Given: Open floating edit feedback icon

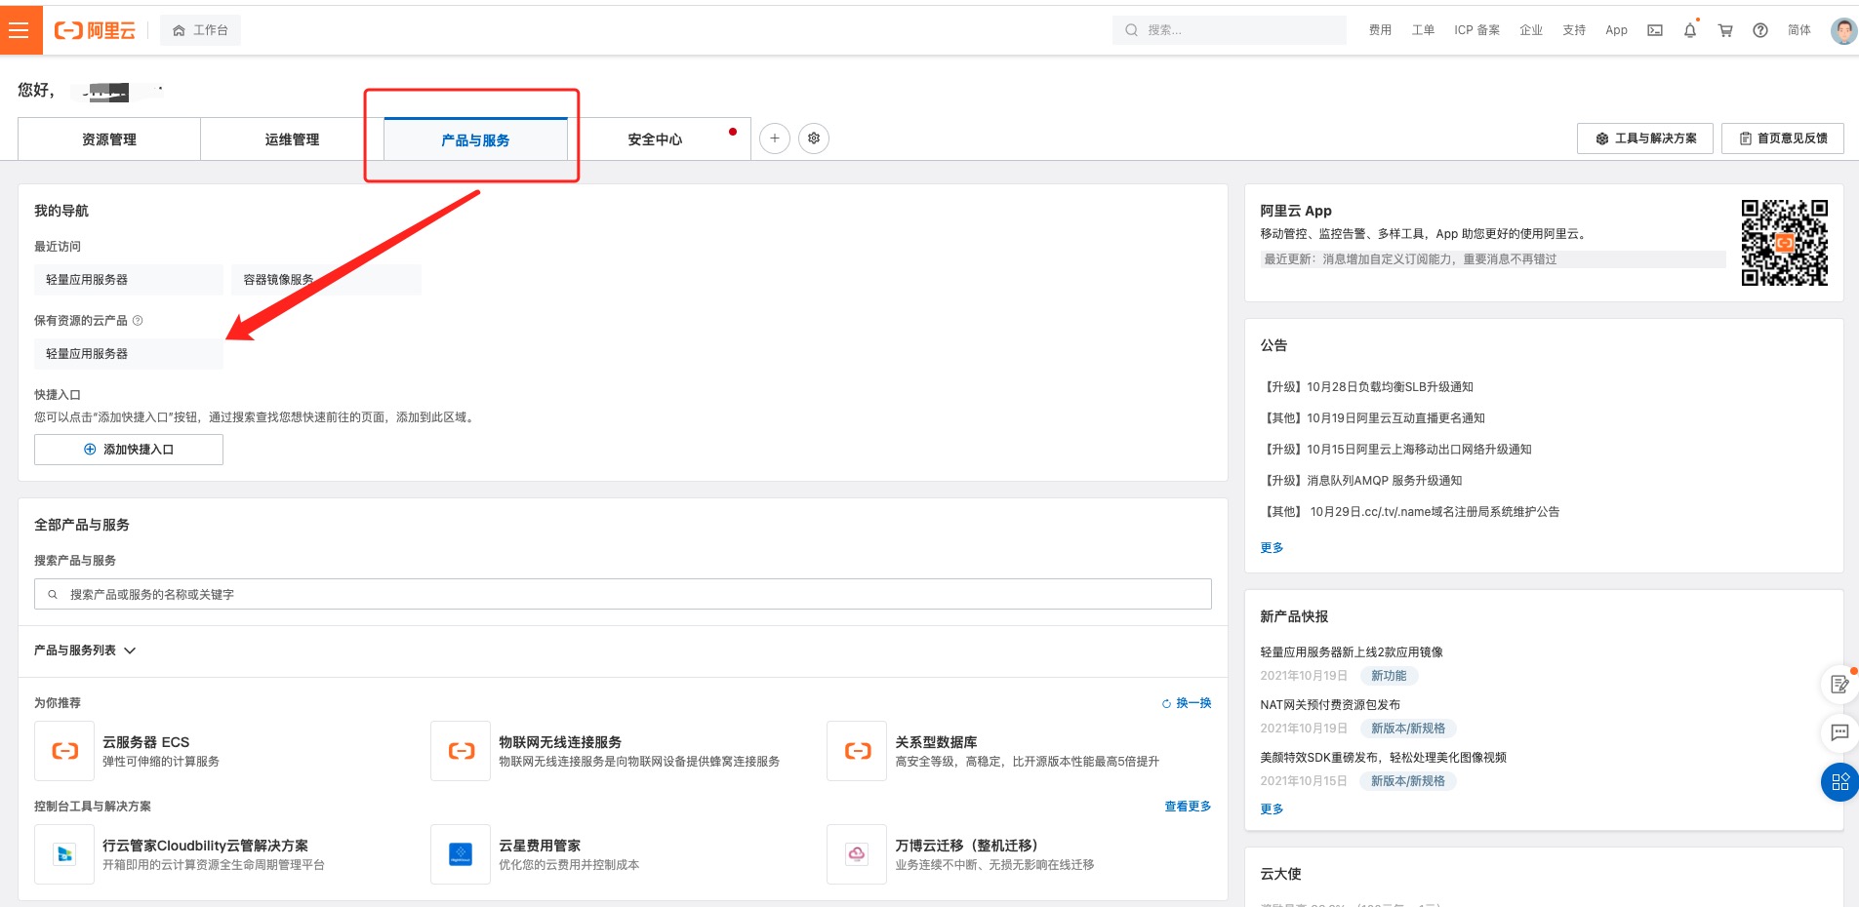Looking at the screenshot, I should point(1839,684).
